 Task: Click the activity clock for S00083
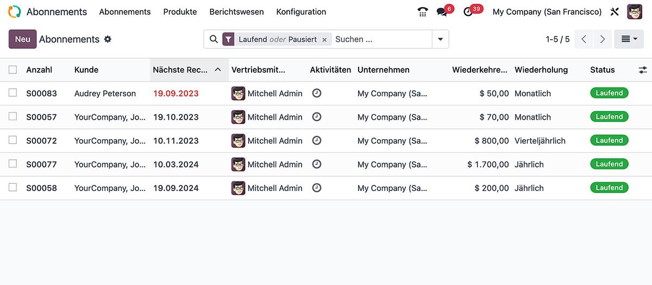pyautogui.click(x=317, y=93)
